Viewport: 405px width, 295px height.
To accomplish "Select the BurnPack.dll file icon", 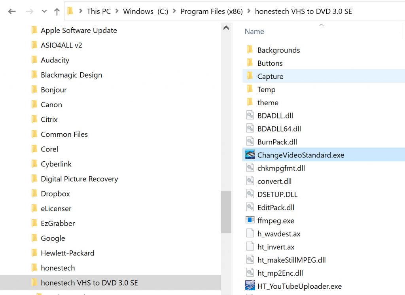I will [250, 142].
